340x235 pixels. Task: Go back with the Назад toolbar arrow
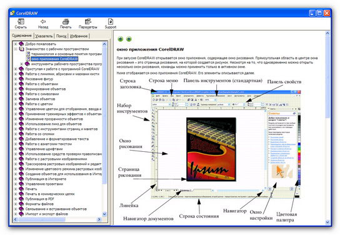tap(43, 21)
